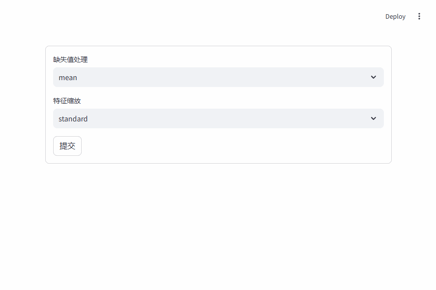Screen dimensions: 436x290
Task: Click the 缺失值处理 label text
Action: coord(70,59)
